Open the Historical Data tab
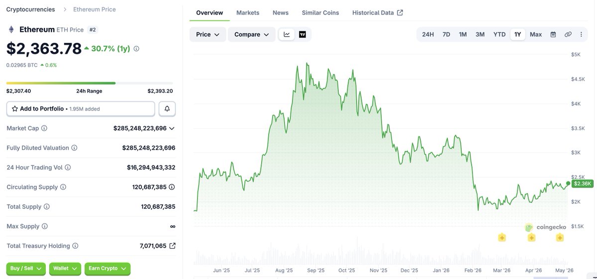Screen dimensions: 597x279 [x=378, y=13]
